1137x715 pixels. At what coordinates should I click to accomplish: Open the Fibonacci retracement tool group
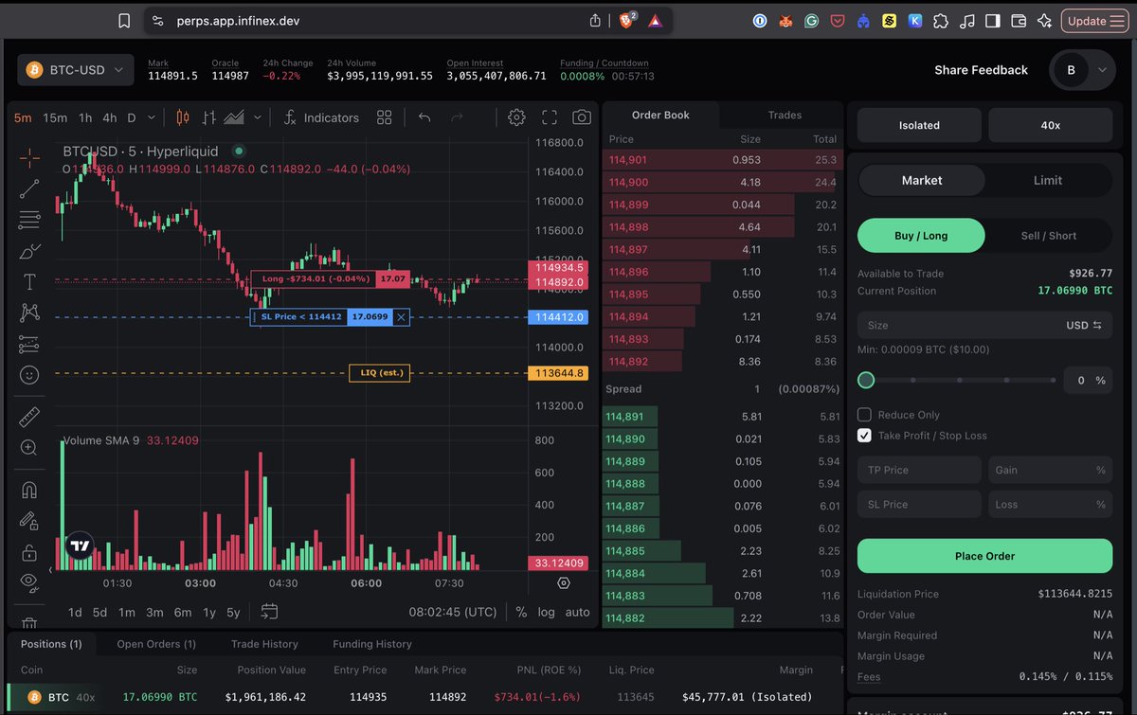[x=29, y=220]
